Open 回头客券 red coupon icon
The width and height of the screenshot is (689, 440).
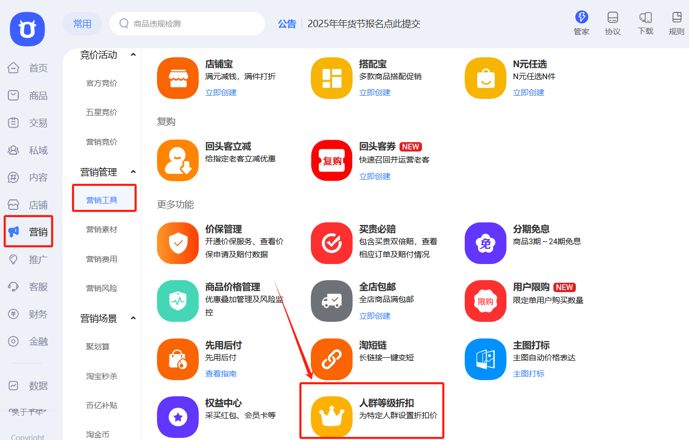[332, 160]
